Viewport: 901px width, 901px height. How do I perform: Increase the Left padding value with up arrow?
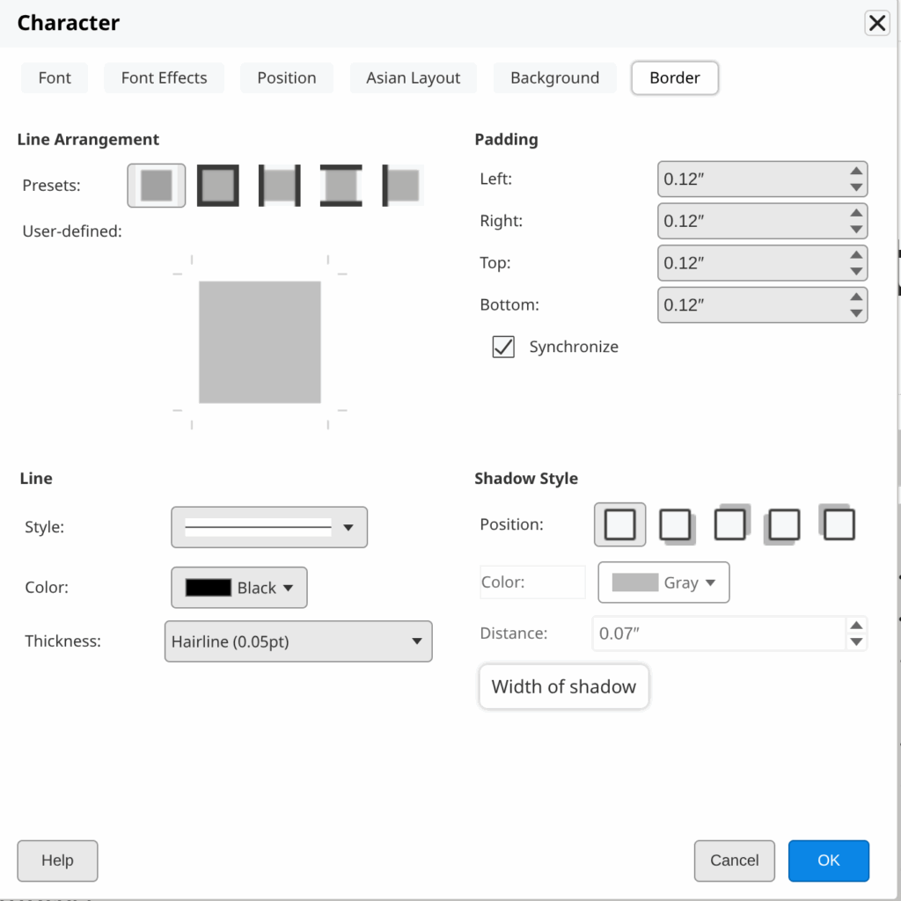(855, 172)
